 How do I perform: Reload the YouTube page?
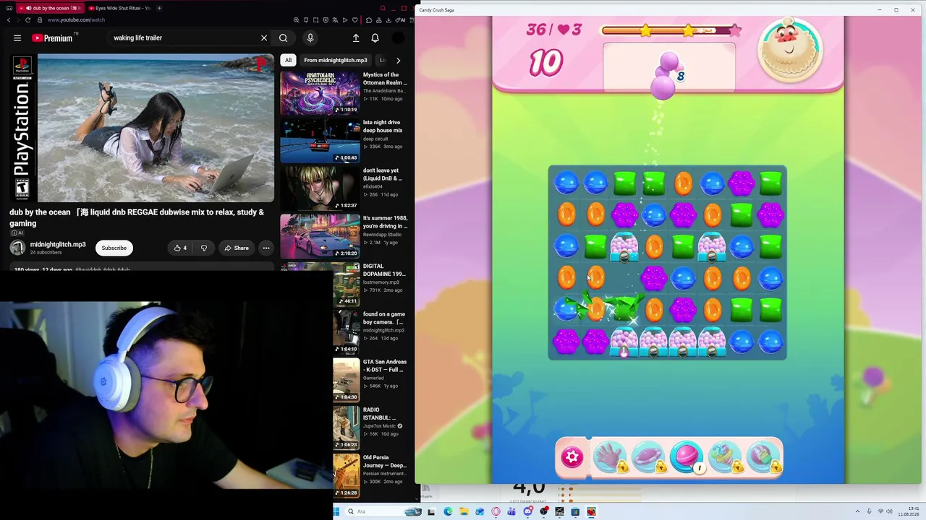click(x=28, y=20)
